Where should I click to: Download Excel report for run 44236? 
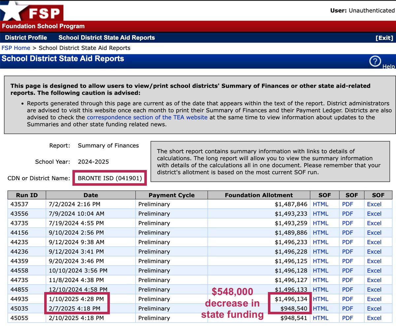374,252
